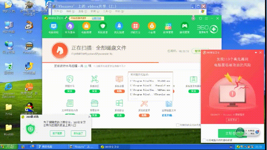Click the 系统设置 scan item icon

coord(119,79)
